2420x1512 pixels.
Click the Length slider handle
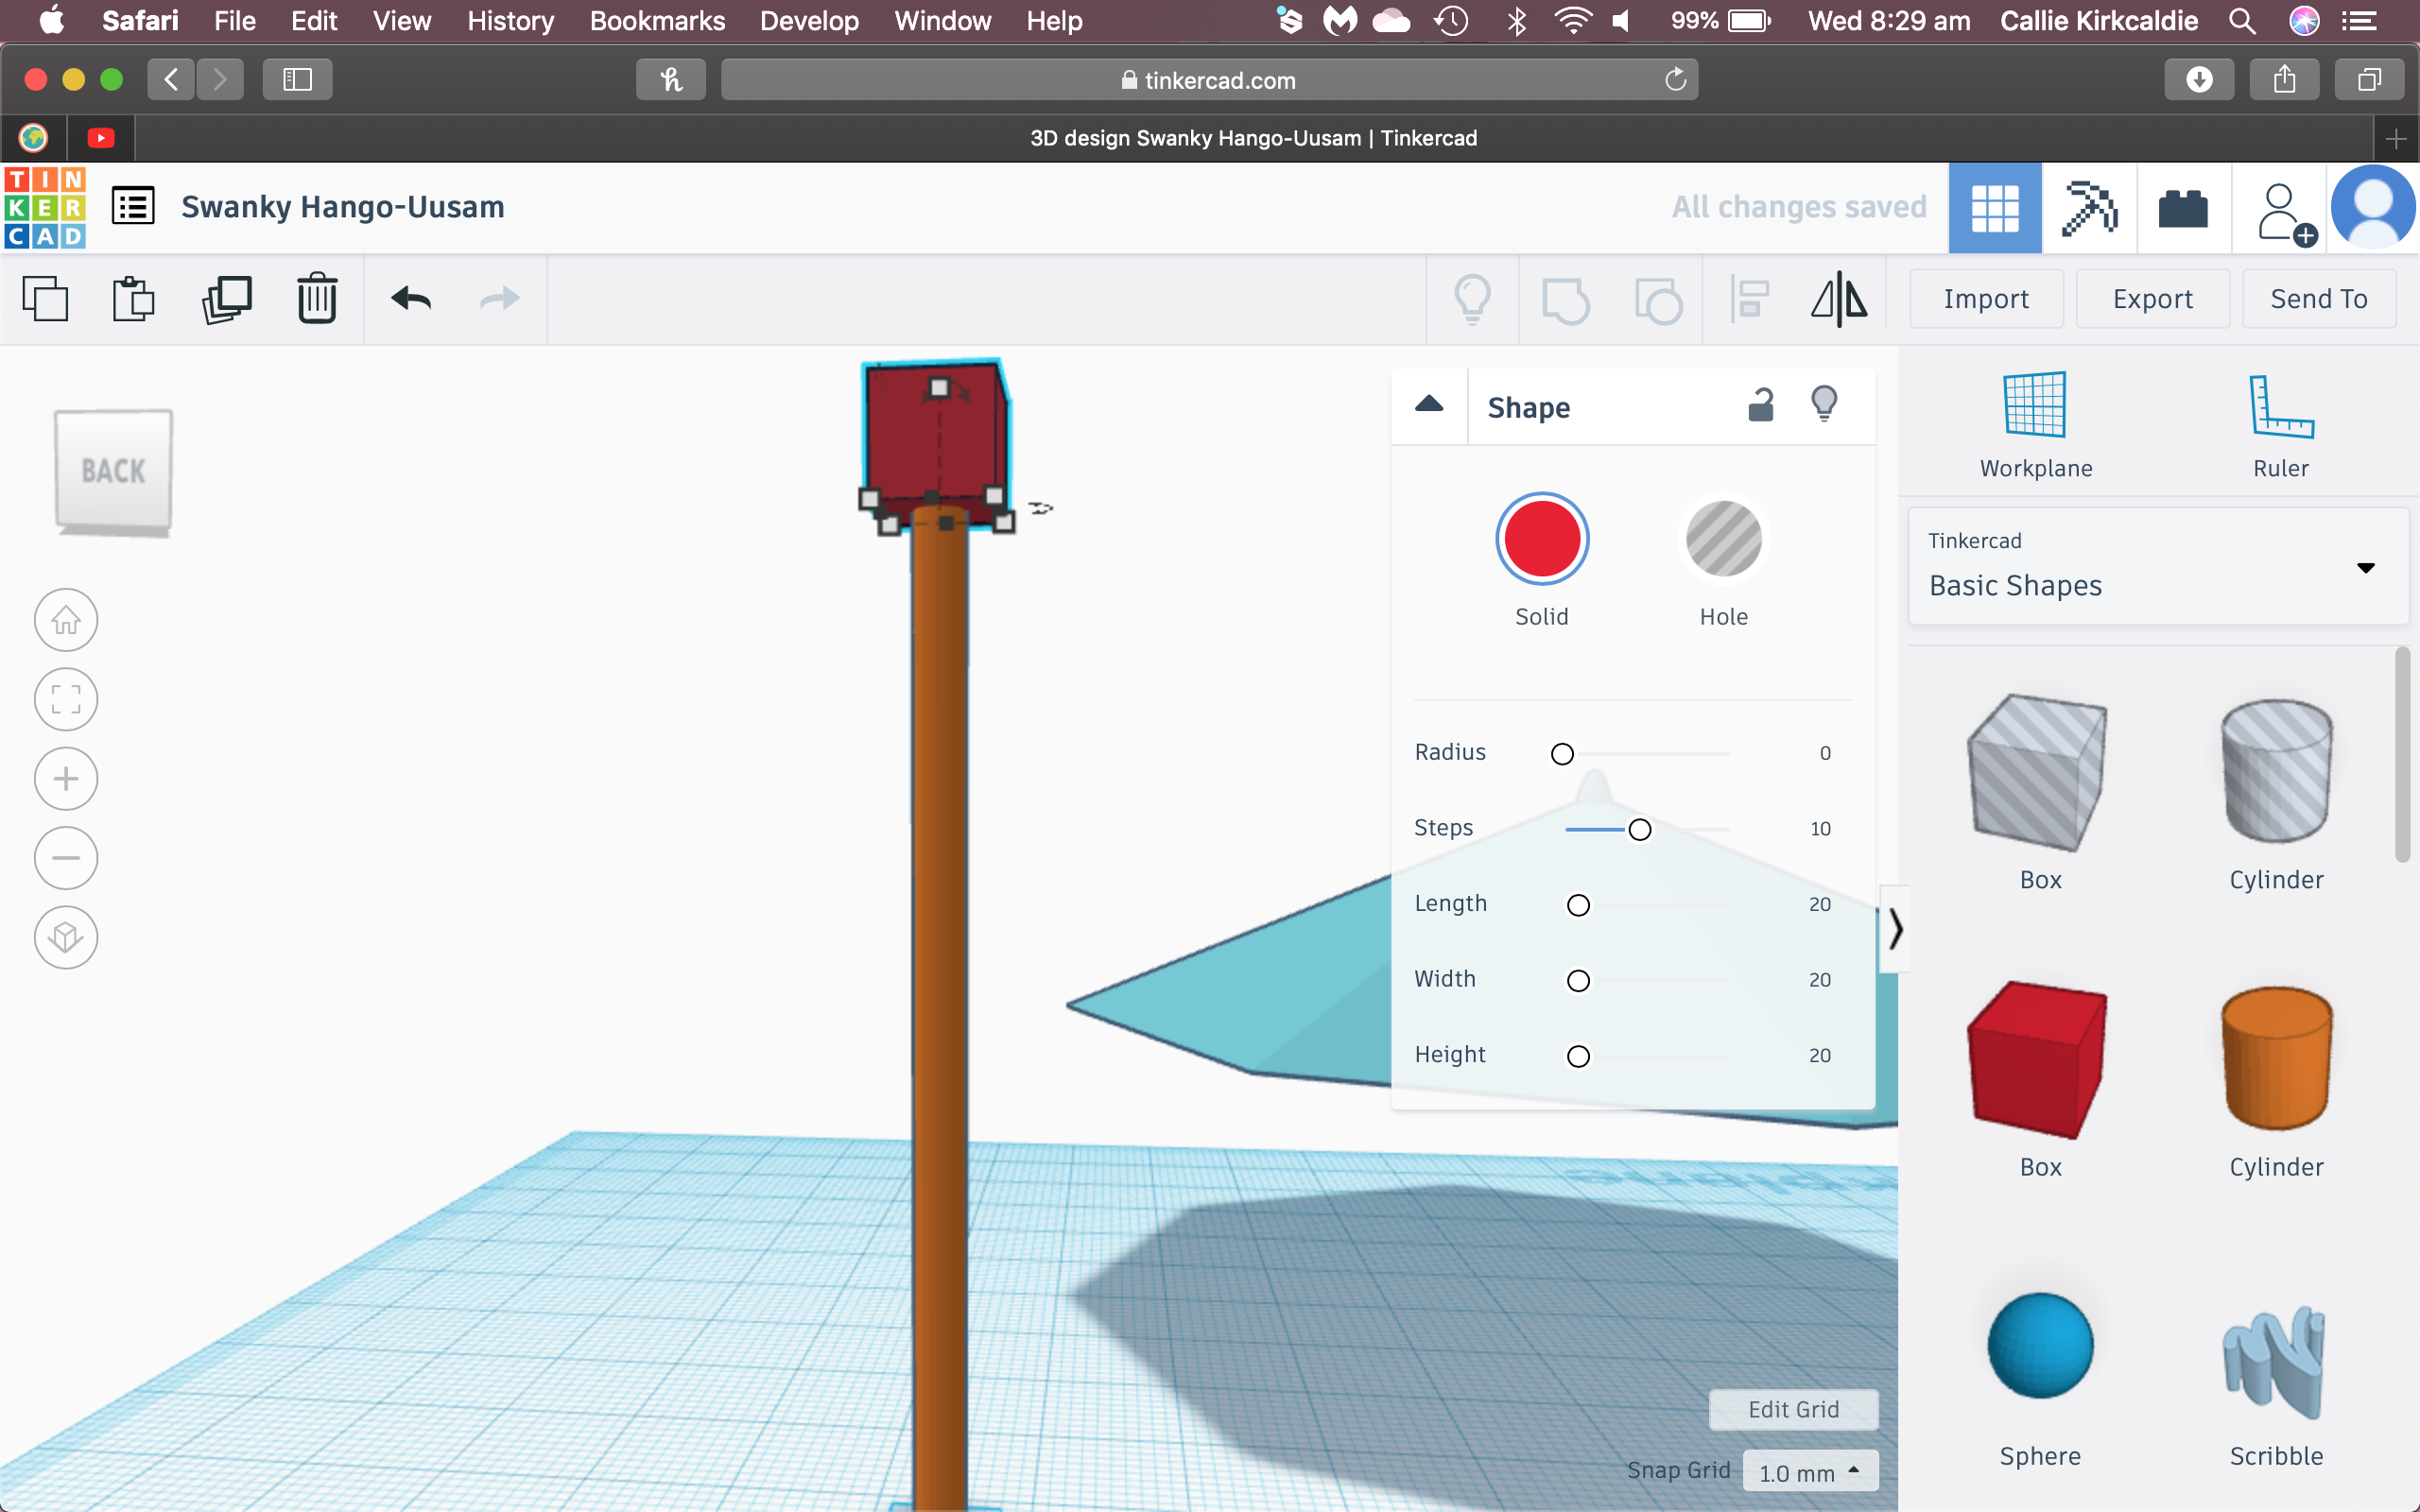coord(1578,905)
